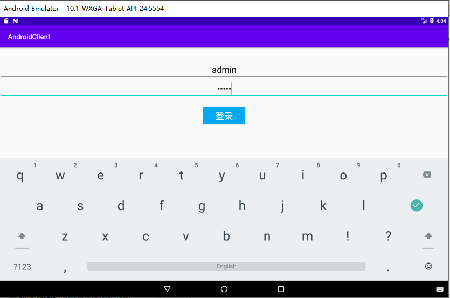Tap the t key
The image size is (450, 298).
(181, 175)
